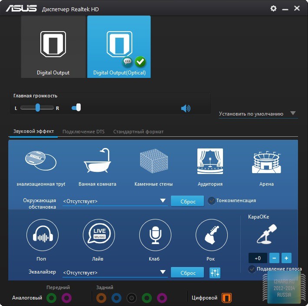Open settings via the gear icon
The height and width of the screenshot is (306, 308).
click(273, 8)
